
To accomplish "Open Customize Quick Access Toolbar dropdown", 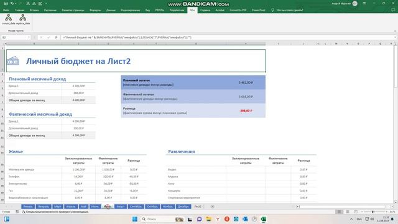I will point(46,4).
